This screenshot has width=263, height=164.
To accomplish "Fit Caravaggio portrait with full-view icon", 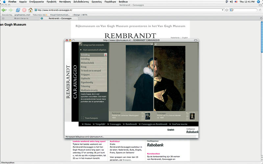I will (x=187, y=113).
